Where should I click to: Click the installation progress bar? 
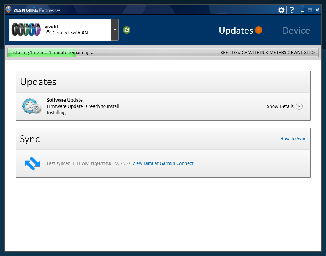point(163,53)
